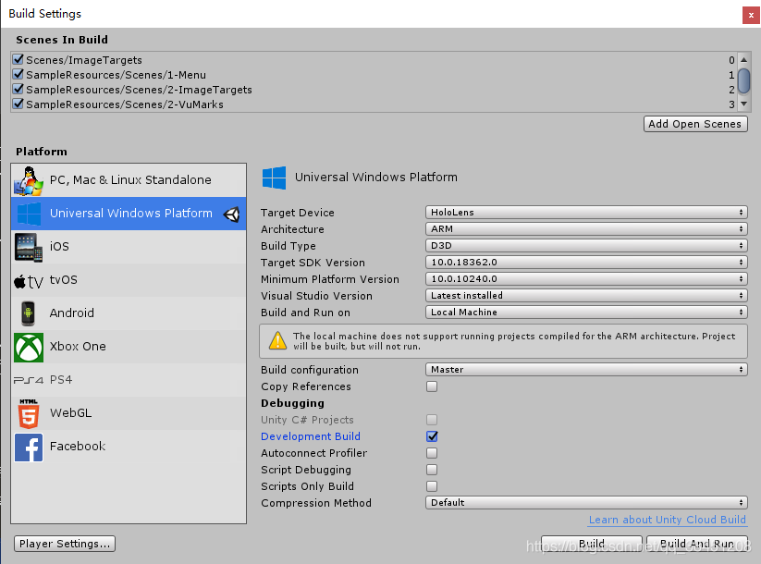Screen dimensions: 761x564
Task: Uncheck the 2-VuMarks scene checkbox
Action: [18, 104]
